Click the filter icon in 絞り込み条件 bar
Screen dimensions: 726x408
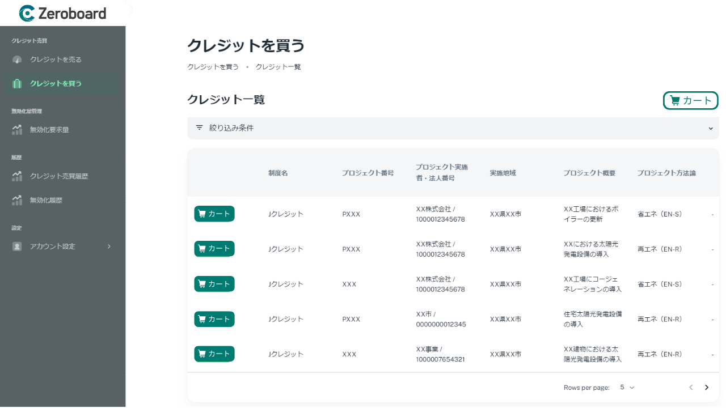(199, 128)
